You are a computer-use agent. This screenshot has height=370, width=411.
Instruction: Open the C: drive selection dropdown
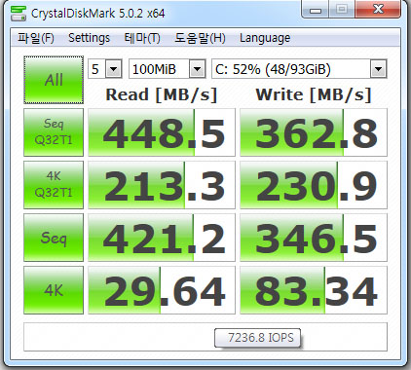click(299, 69)
